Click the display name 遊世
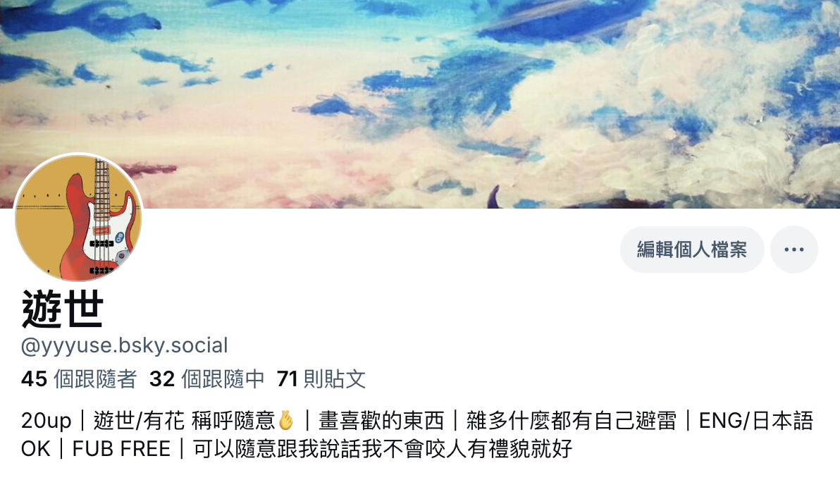Viewport: 840px width, 499px height. click(62, 309)
